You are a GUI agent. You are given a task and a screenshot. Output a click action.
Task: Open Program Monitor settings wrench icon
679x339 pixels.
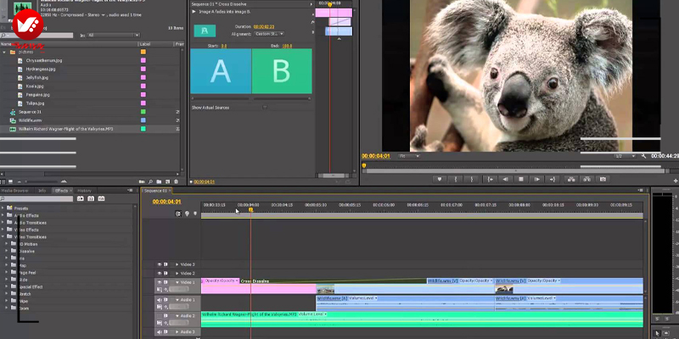pos(643,156)
